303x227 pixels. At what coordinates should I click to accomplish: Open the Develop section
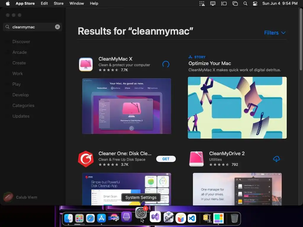(21, 95)
